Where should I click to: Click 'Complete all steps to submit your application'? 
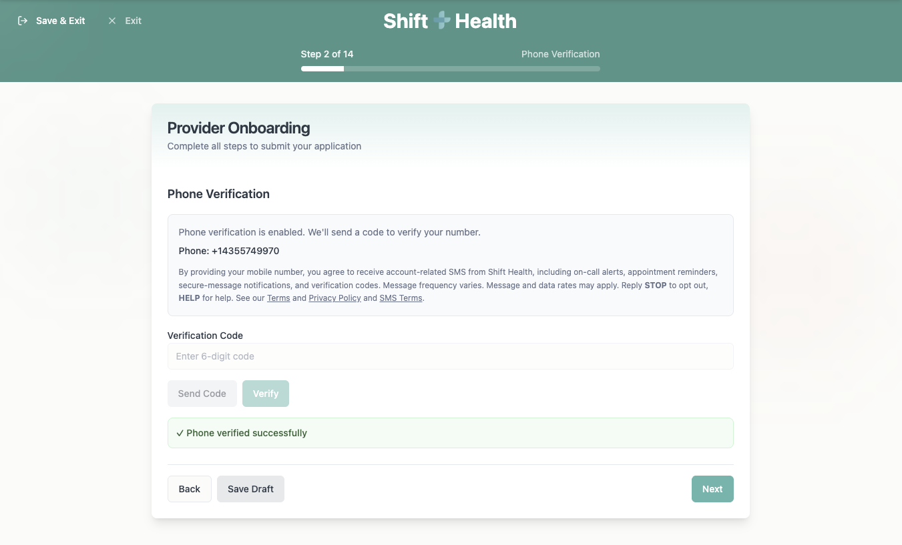[264, 146]
